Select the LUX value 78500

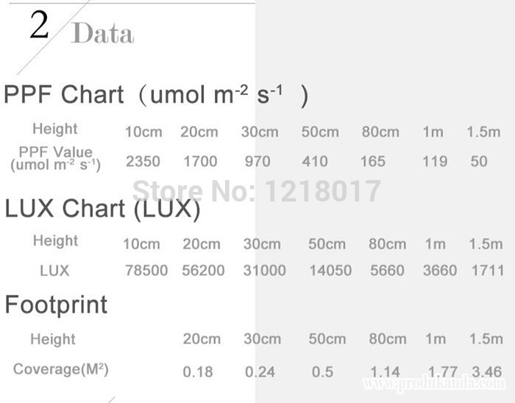(147, 271)
